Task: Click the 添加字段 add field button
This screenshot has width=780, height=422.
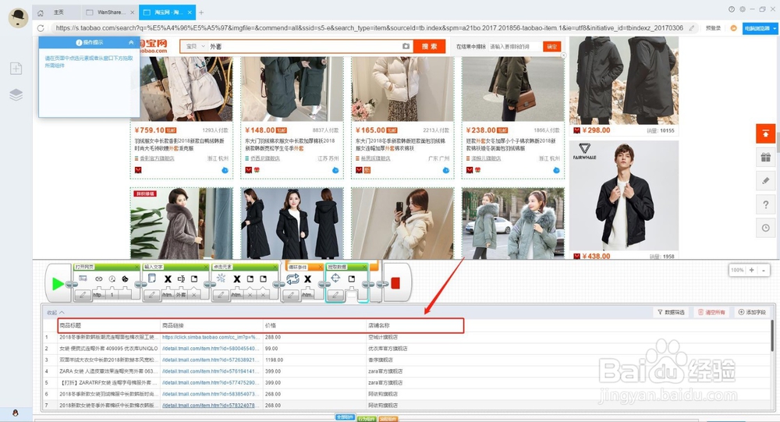Action: [x=752, y=312]
